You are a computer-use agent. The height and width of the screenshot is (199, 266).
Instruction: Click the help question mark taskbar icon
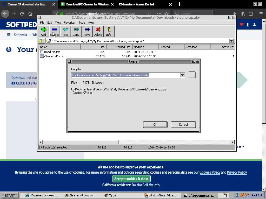coord(225,195)
